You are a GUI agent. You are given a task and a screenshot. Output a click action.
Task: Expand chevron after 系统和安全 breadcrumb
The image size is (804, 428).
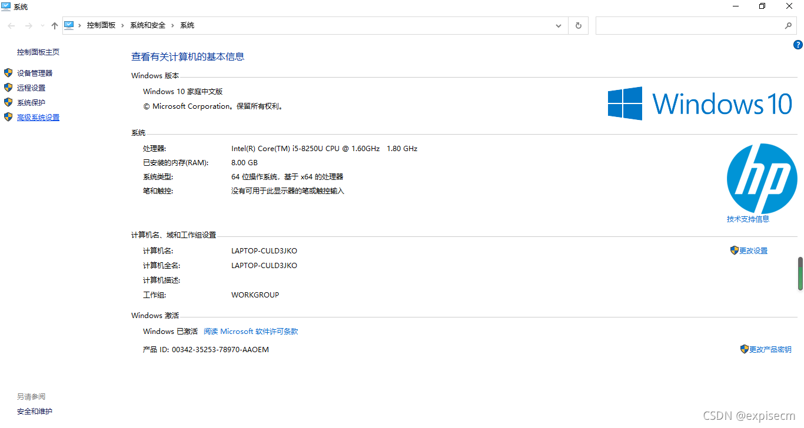tap(172, 25)
